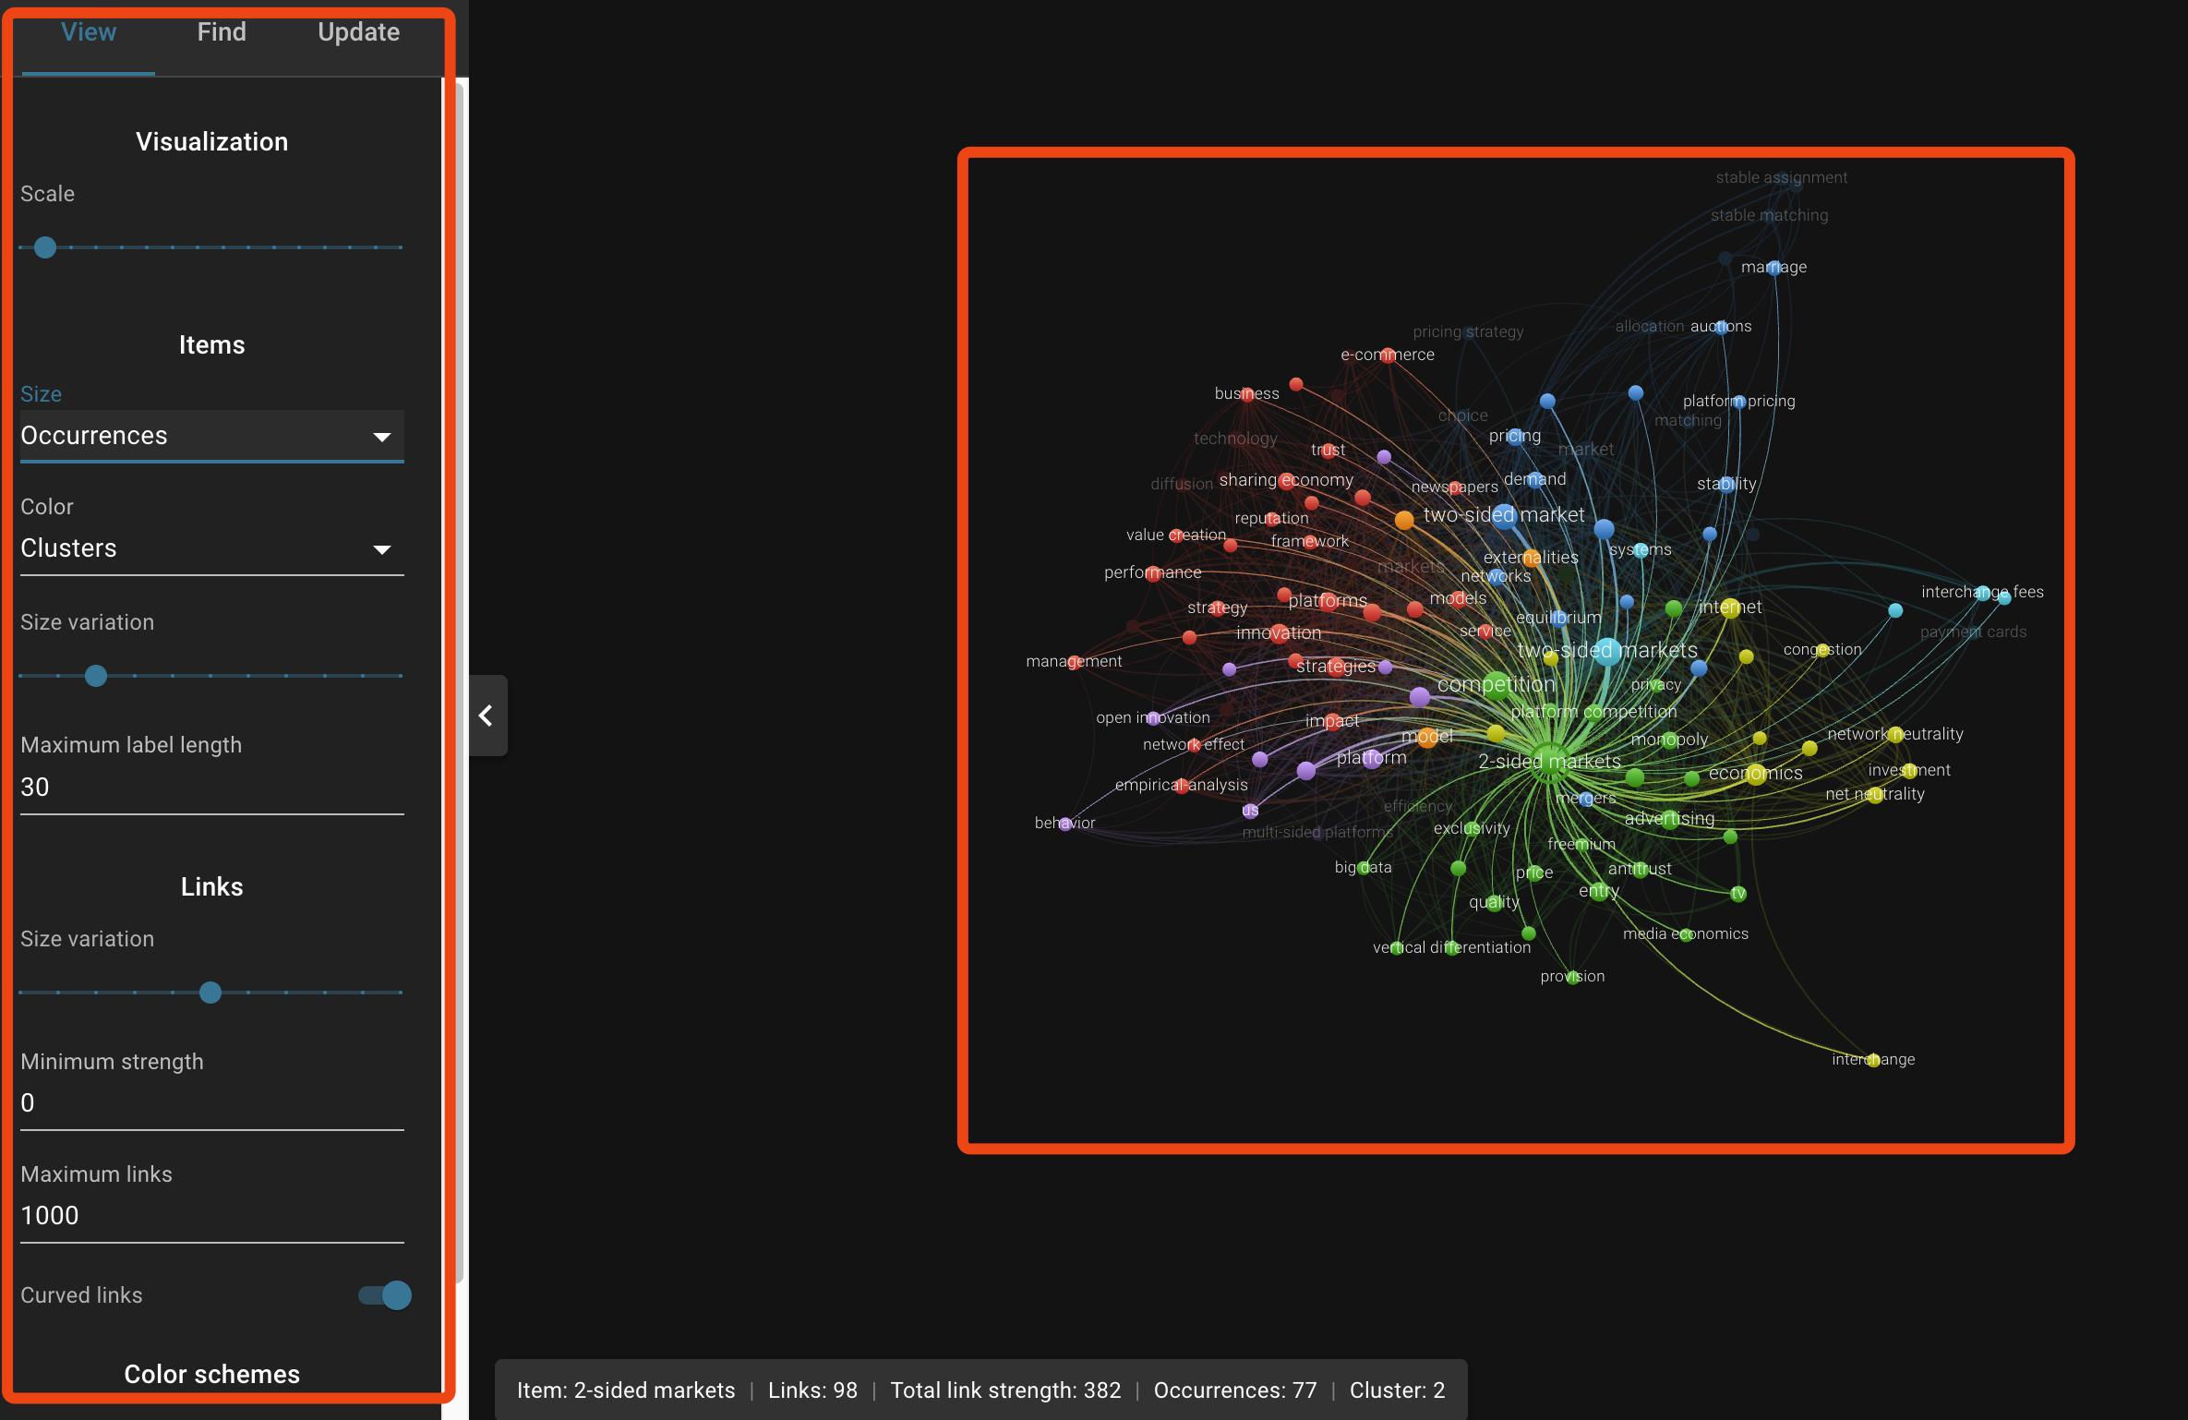The image size is (2188, 1420).
Task: Click the Scale slider handle
Action: pyautogui.click(x=45, y=247)
